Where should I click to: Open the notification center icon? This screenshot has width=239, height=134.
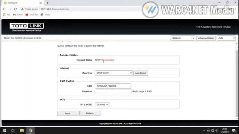click(234, 131)
